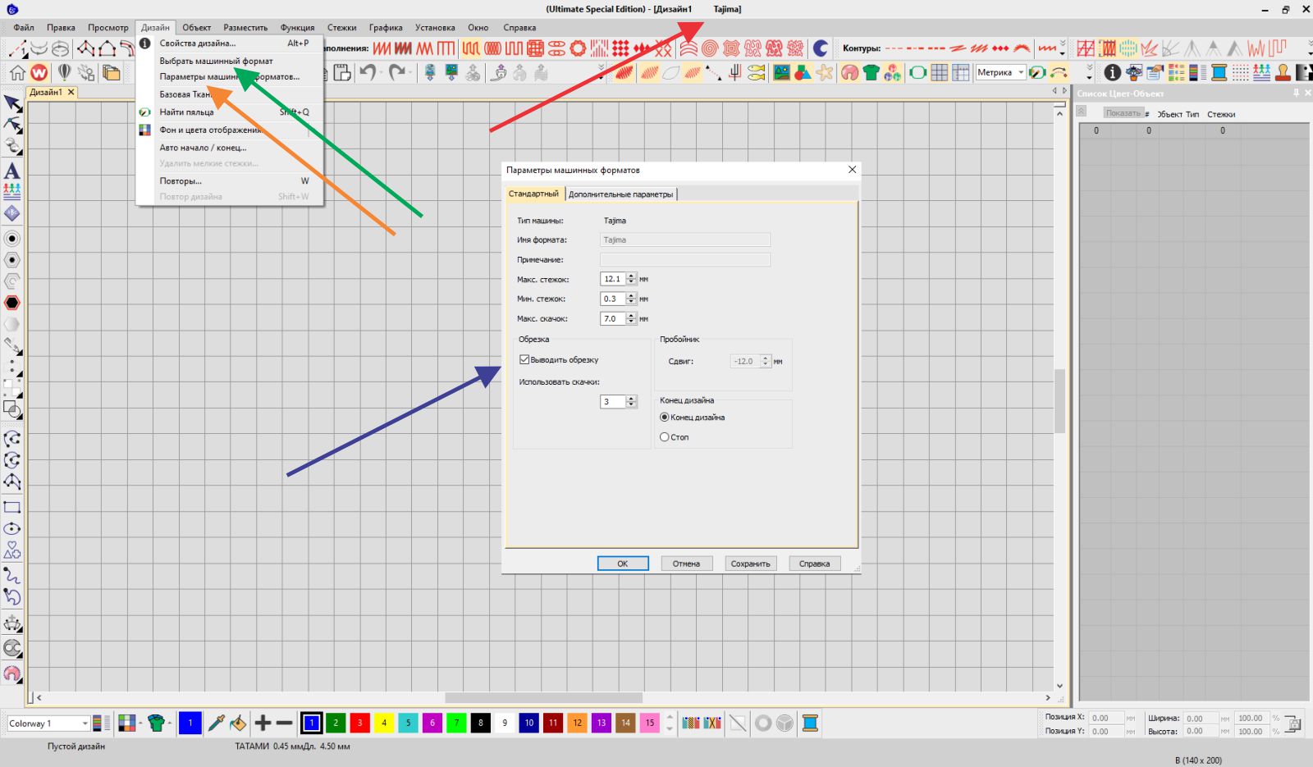The width and height of the screenshot is (1313, 767).
Task: Remove a color with minus icon
Action: (x=284, y=723)
